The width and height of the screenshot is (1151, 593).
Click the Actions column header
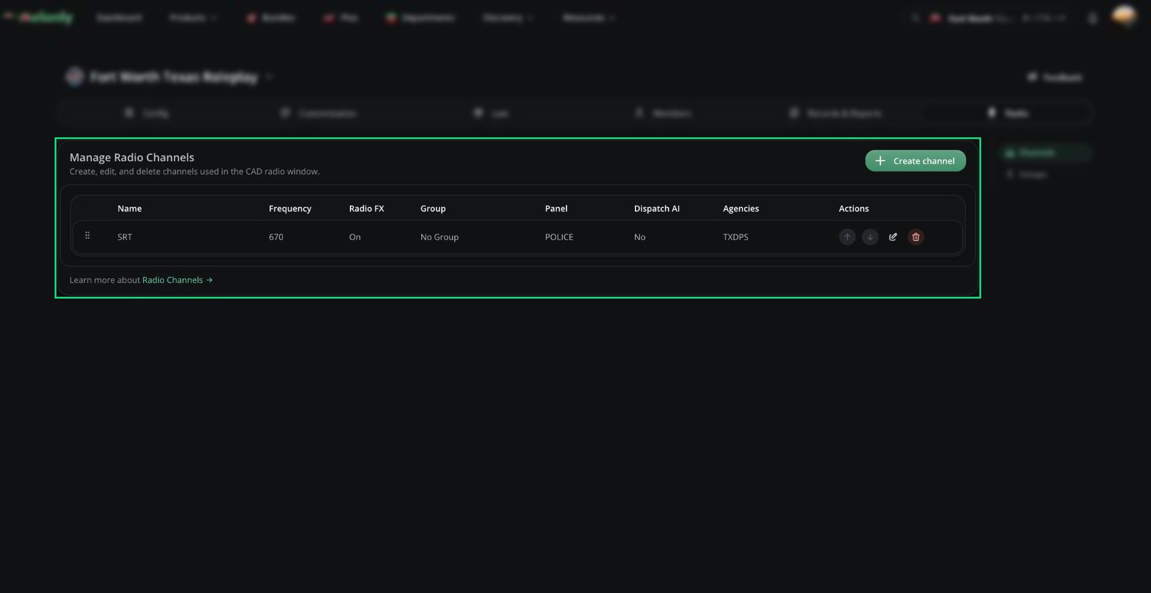853,209
